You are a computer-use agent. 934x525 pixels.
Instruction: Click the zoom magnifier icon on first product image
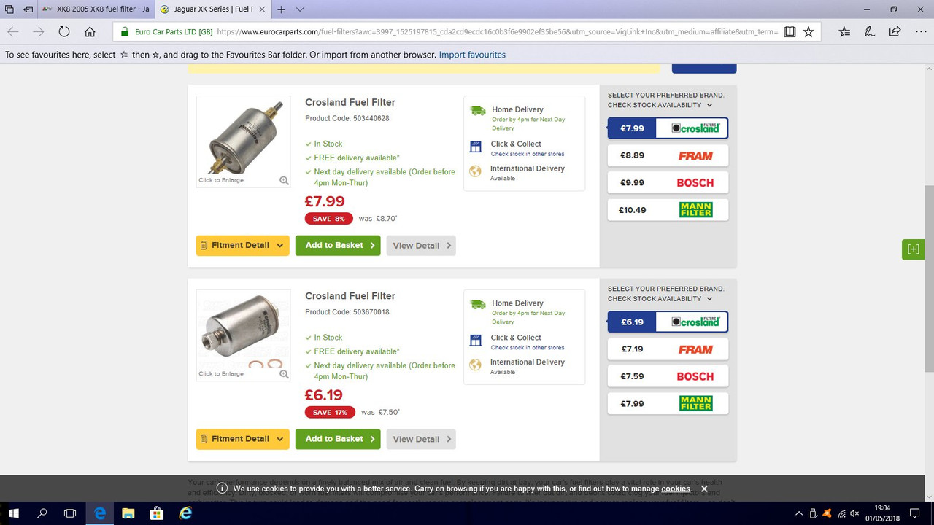click(x=284, y=179)
